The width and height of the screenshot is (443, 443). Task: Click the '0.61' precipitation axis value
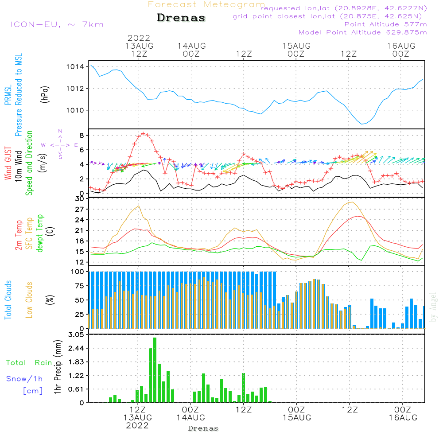[76, 389]
